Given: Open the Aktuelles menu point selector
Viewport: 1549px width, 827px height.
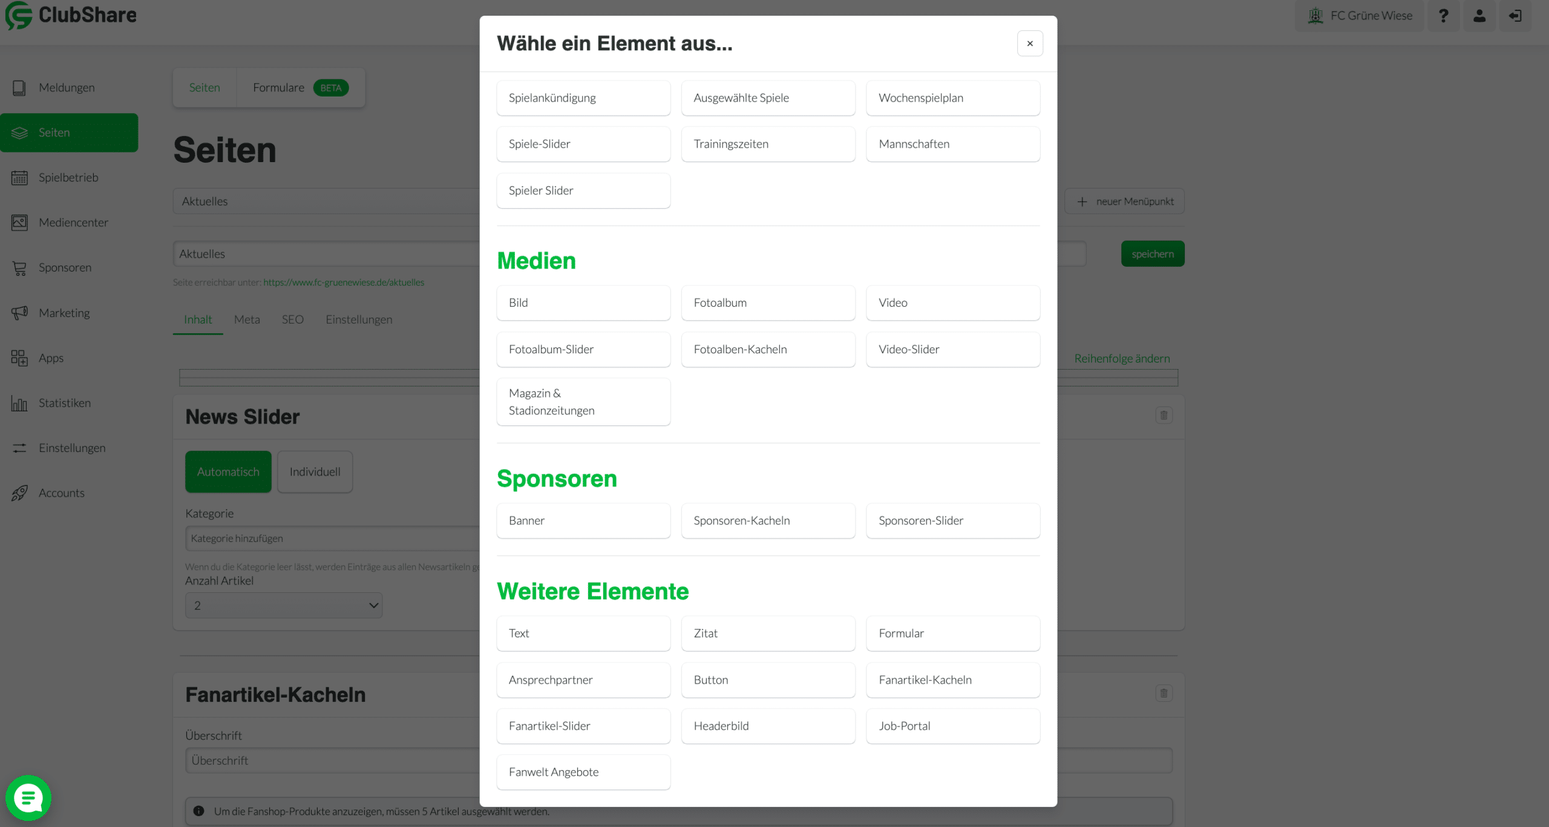Looking at the screenshot, I should click(327, 201).
